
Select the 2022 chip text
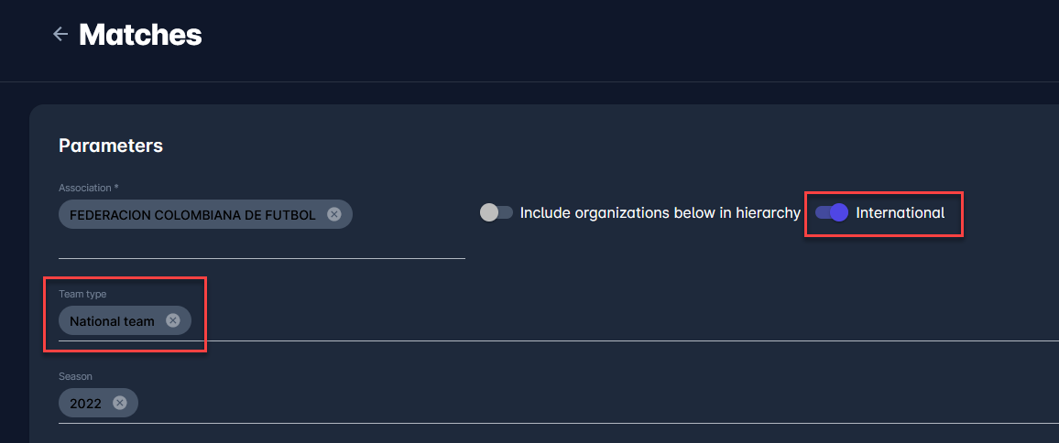click(x=85, y=404)
